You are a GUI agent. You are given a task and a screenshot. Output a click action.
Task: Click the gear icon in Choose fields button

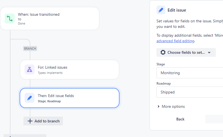point(163,52)
